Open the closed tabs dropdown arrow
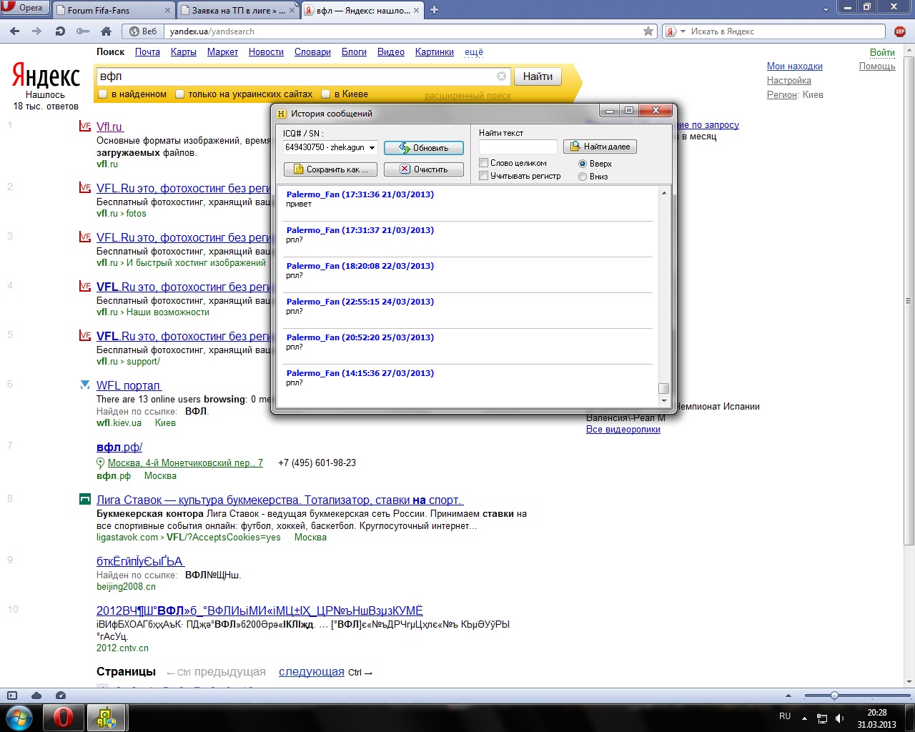Image resolution: width=915 pixels, height=732 pixels. [x=826, y=10]
